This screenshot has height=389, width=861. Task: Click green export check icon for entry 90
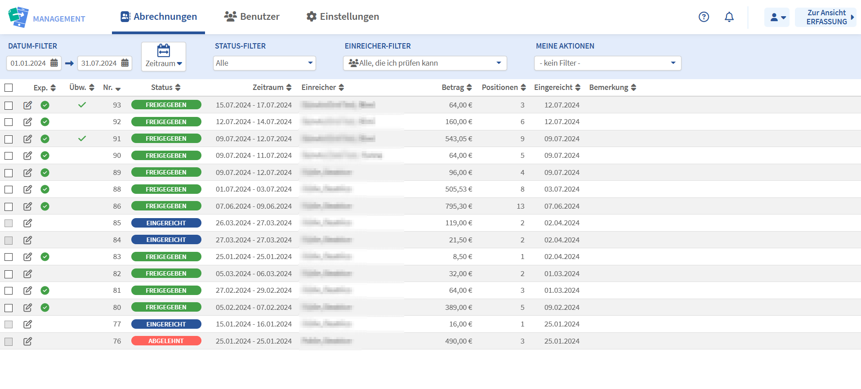45,156
